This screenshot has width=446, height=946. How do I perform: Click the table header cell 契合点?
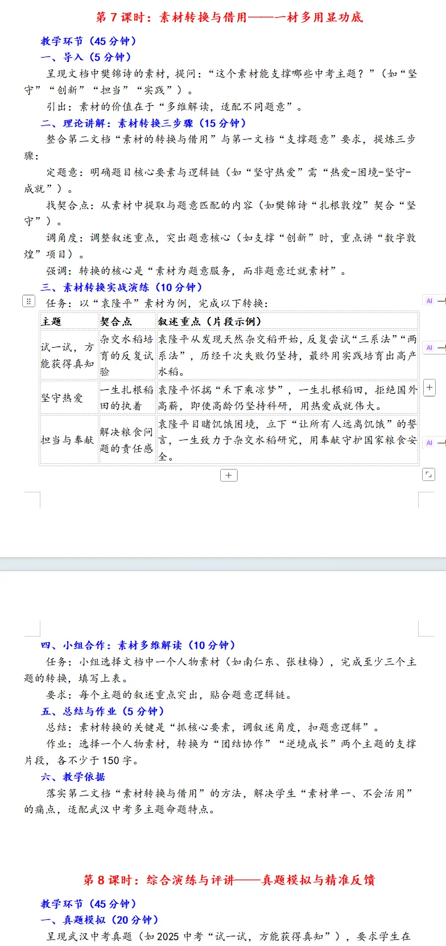127,321
